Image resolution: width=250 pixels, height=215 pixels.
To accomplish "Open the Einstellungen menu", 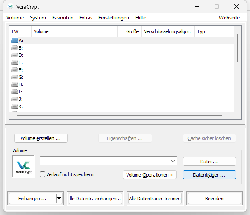I will click(114, 18).
